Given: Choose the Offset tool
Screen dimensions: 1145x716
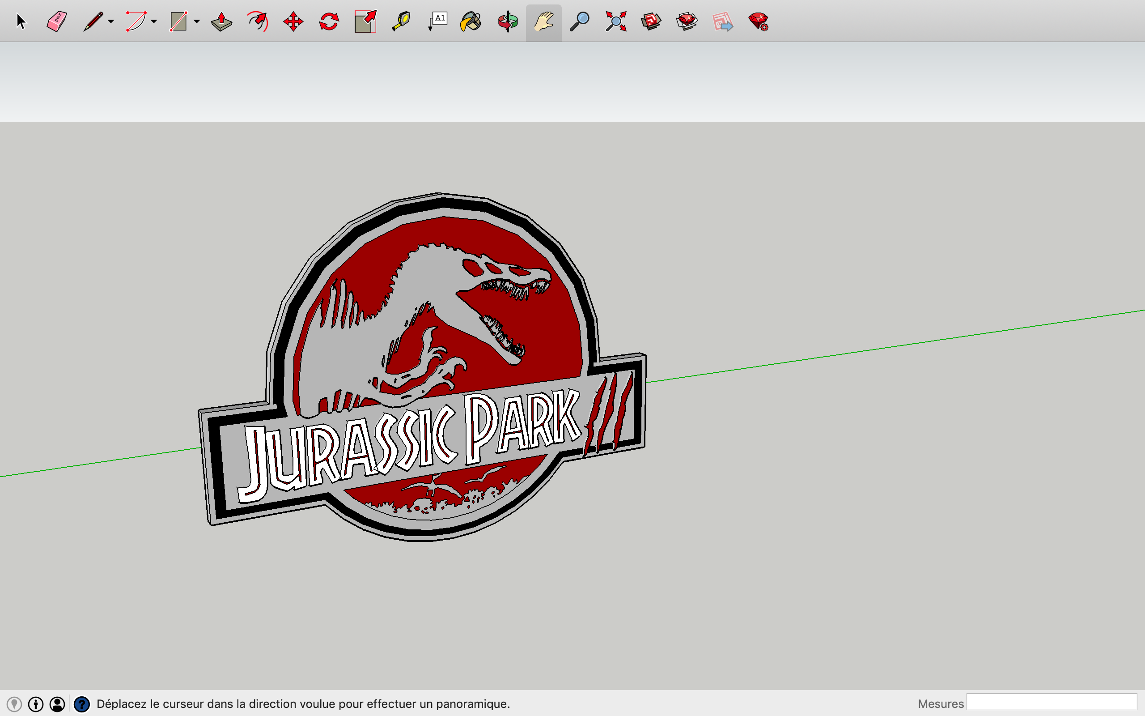Looking at the screenshot, I should [x=257, y=22].
